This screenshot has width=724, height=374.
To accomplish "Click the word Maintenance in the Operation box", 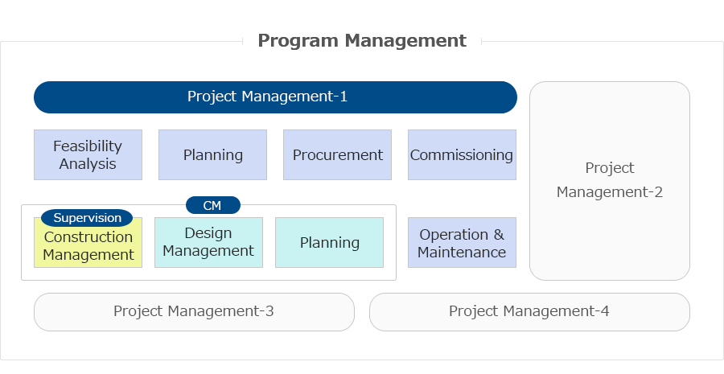I will tap(462, 252).
